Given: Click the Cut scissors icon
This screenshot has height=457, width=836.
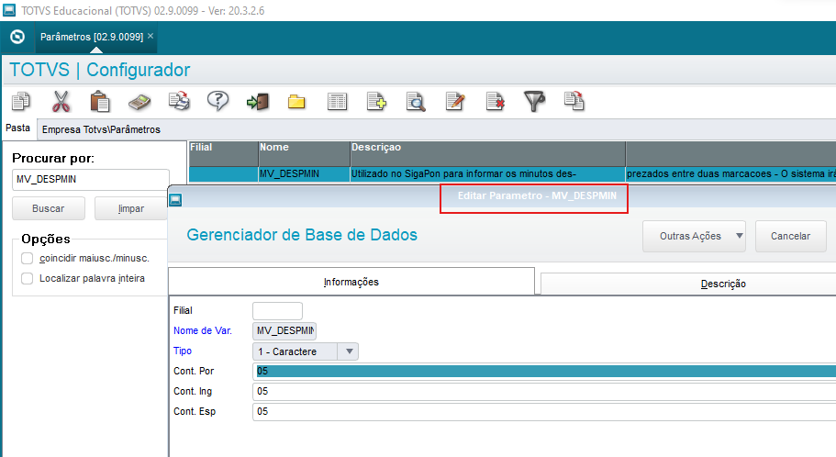Looking at the screenshot, I should (61, 101).
